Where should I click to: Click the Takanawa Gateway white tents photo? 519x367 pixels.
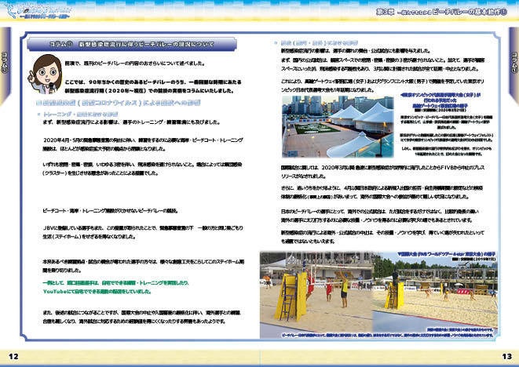tap(338, 126)
